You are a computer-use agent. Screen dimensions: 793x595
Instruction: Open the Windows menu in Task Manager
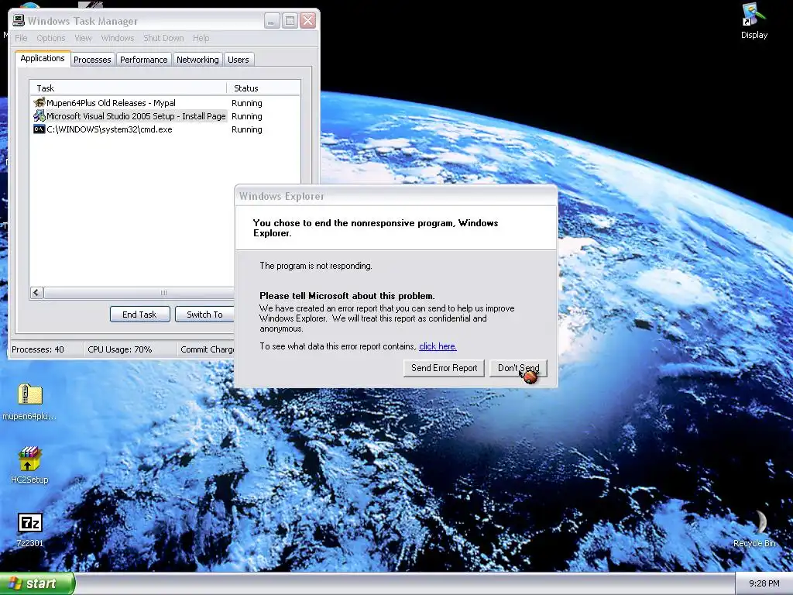(x=118, y=38)
